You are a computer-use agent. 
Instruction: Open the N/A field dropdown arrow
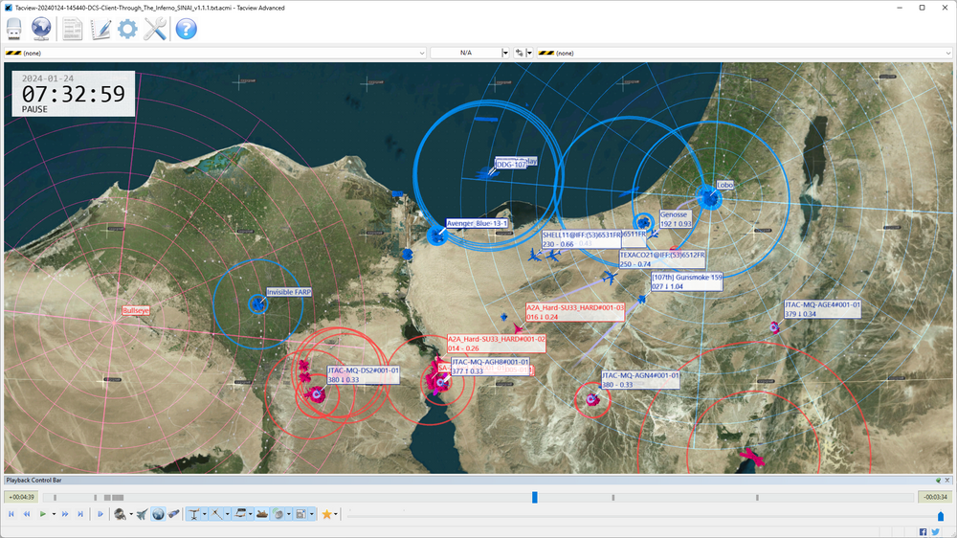coord(505,53)
